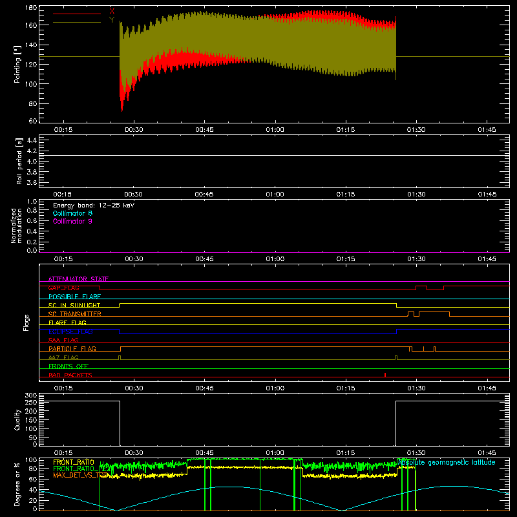Click the 00:45 tick under the Roll period plot
Image resolution: width=517 pixels, height=517 pixels.
pos(204,195)
